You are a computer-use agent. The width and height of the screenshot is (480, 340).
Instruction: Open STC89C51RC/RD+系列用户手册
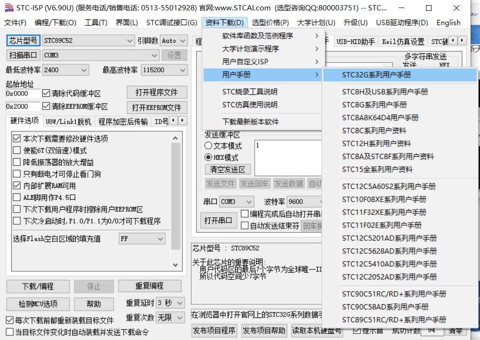click(x=400, y=320)
